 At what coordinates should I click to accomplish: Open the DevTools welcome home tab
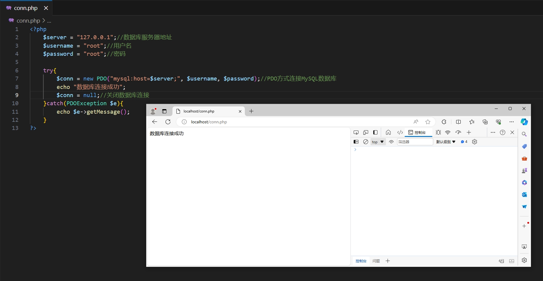coord(388,132)
